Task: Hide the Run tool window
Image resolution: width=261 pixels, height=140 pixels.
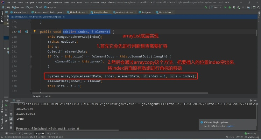Action: coord(255,100)
